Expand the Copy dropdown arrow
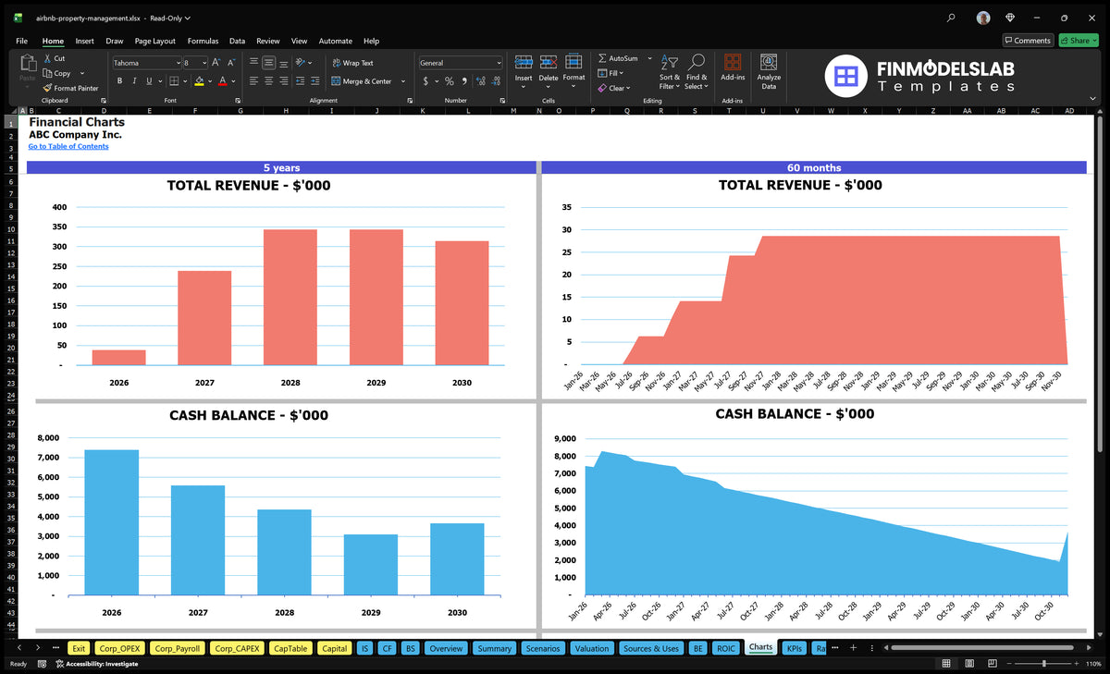 82,73
